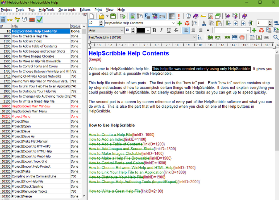Viewport: 279px width, 200px height.
Task: Run the ABC spell check icon
Action: pos(122,16)
